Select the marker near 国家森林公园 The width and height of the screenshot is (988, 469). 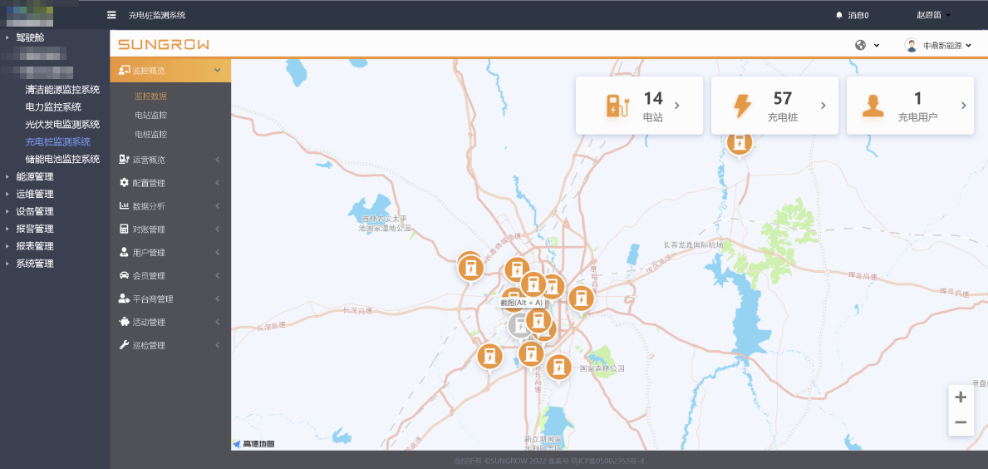click(558, 367)
